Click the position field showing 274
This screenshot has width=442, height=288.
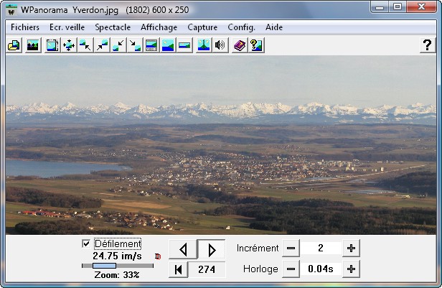[x=207, y=269]
